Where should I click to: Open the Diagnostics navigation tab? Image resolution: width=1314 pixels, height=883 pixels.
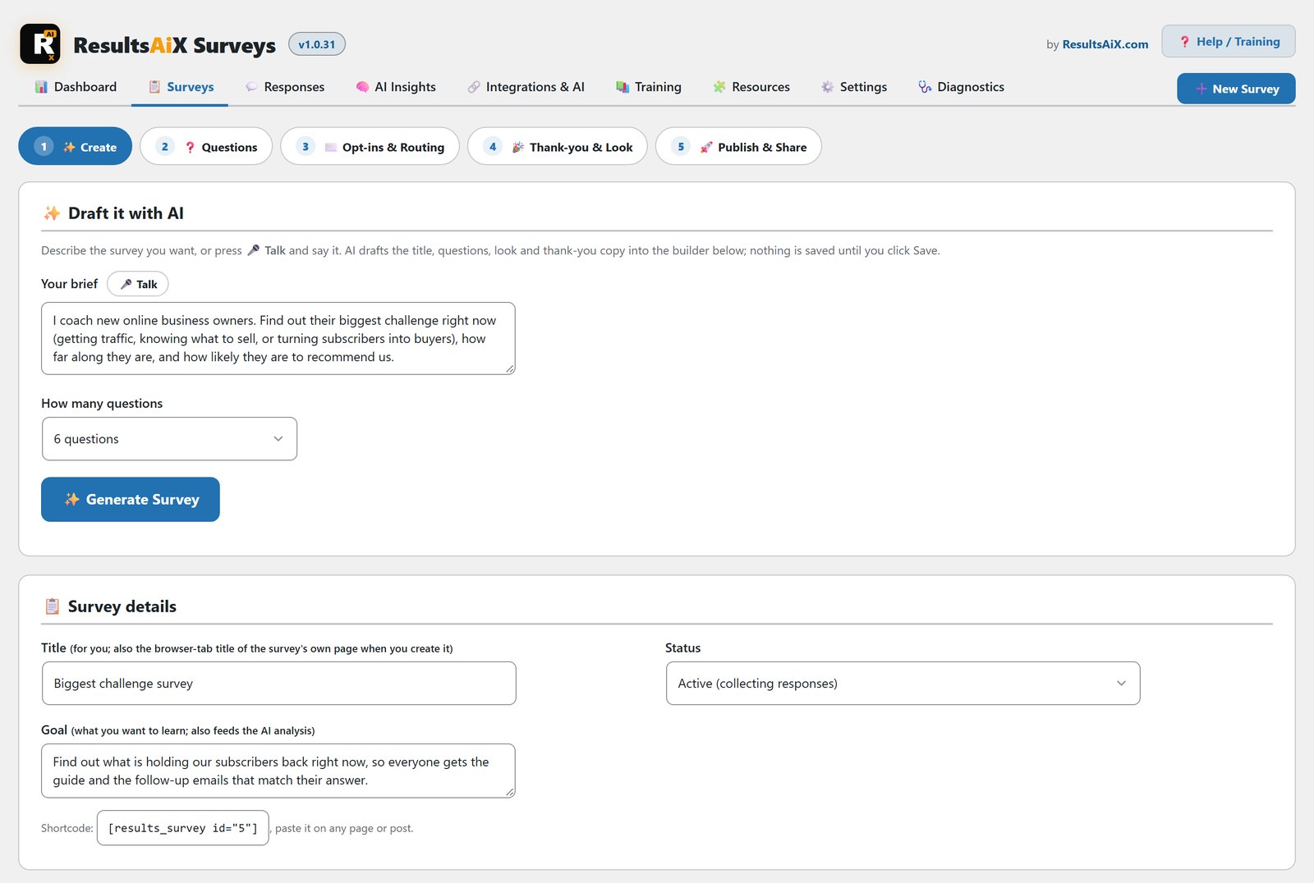point(962,87)
